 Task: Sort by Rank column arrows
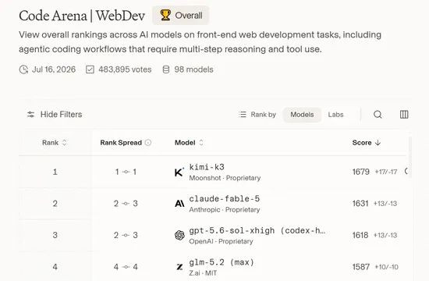64,143
